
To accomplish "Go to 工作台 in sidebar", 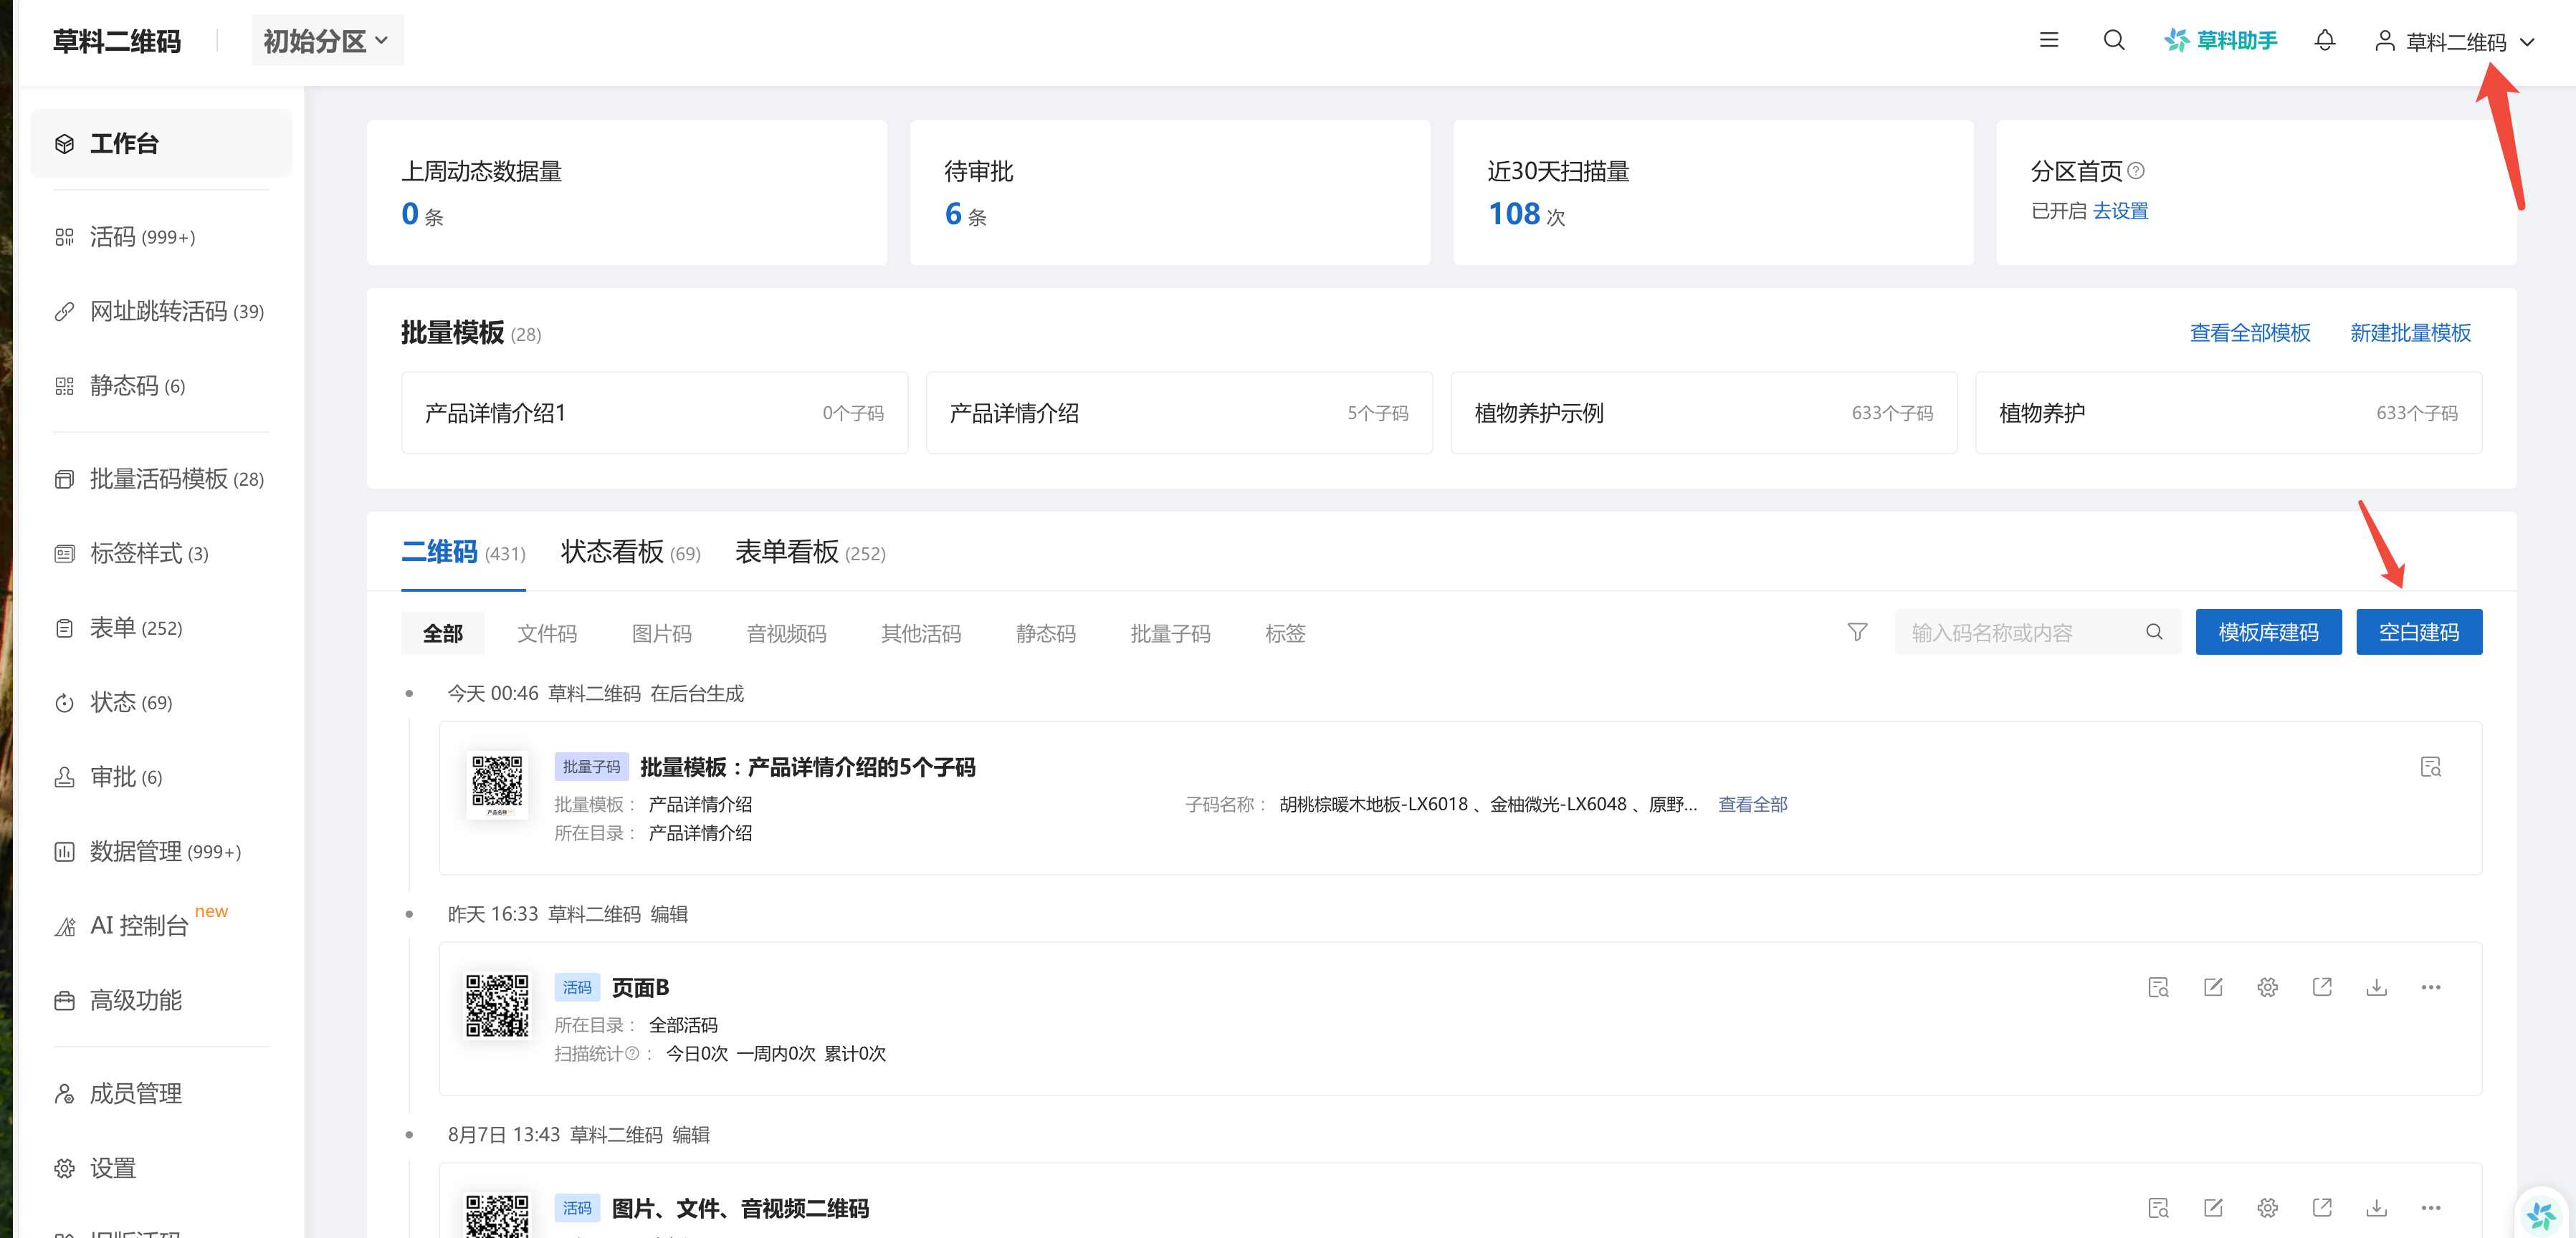I will [x=161, y=143].
